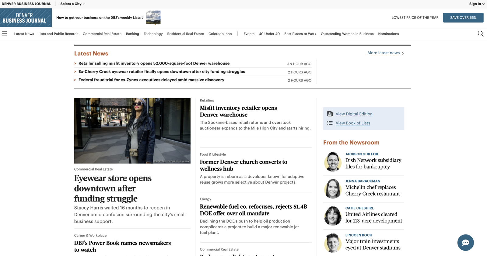Click author name Jenna Barackman
Image resolution: width=487 pixels, height=256 pixels.
(x=363, y=181)
